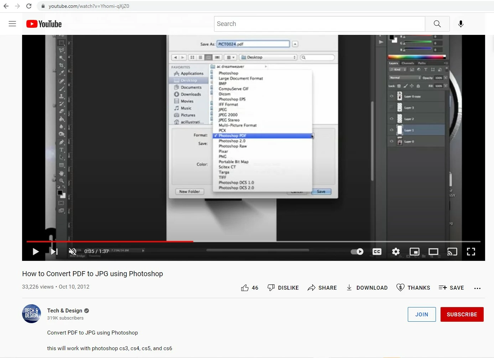The width and height of the screenshot is (494, 358).
Task: Subscribe to Tech & Design
Action: point(462,314)
